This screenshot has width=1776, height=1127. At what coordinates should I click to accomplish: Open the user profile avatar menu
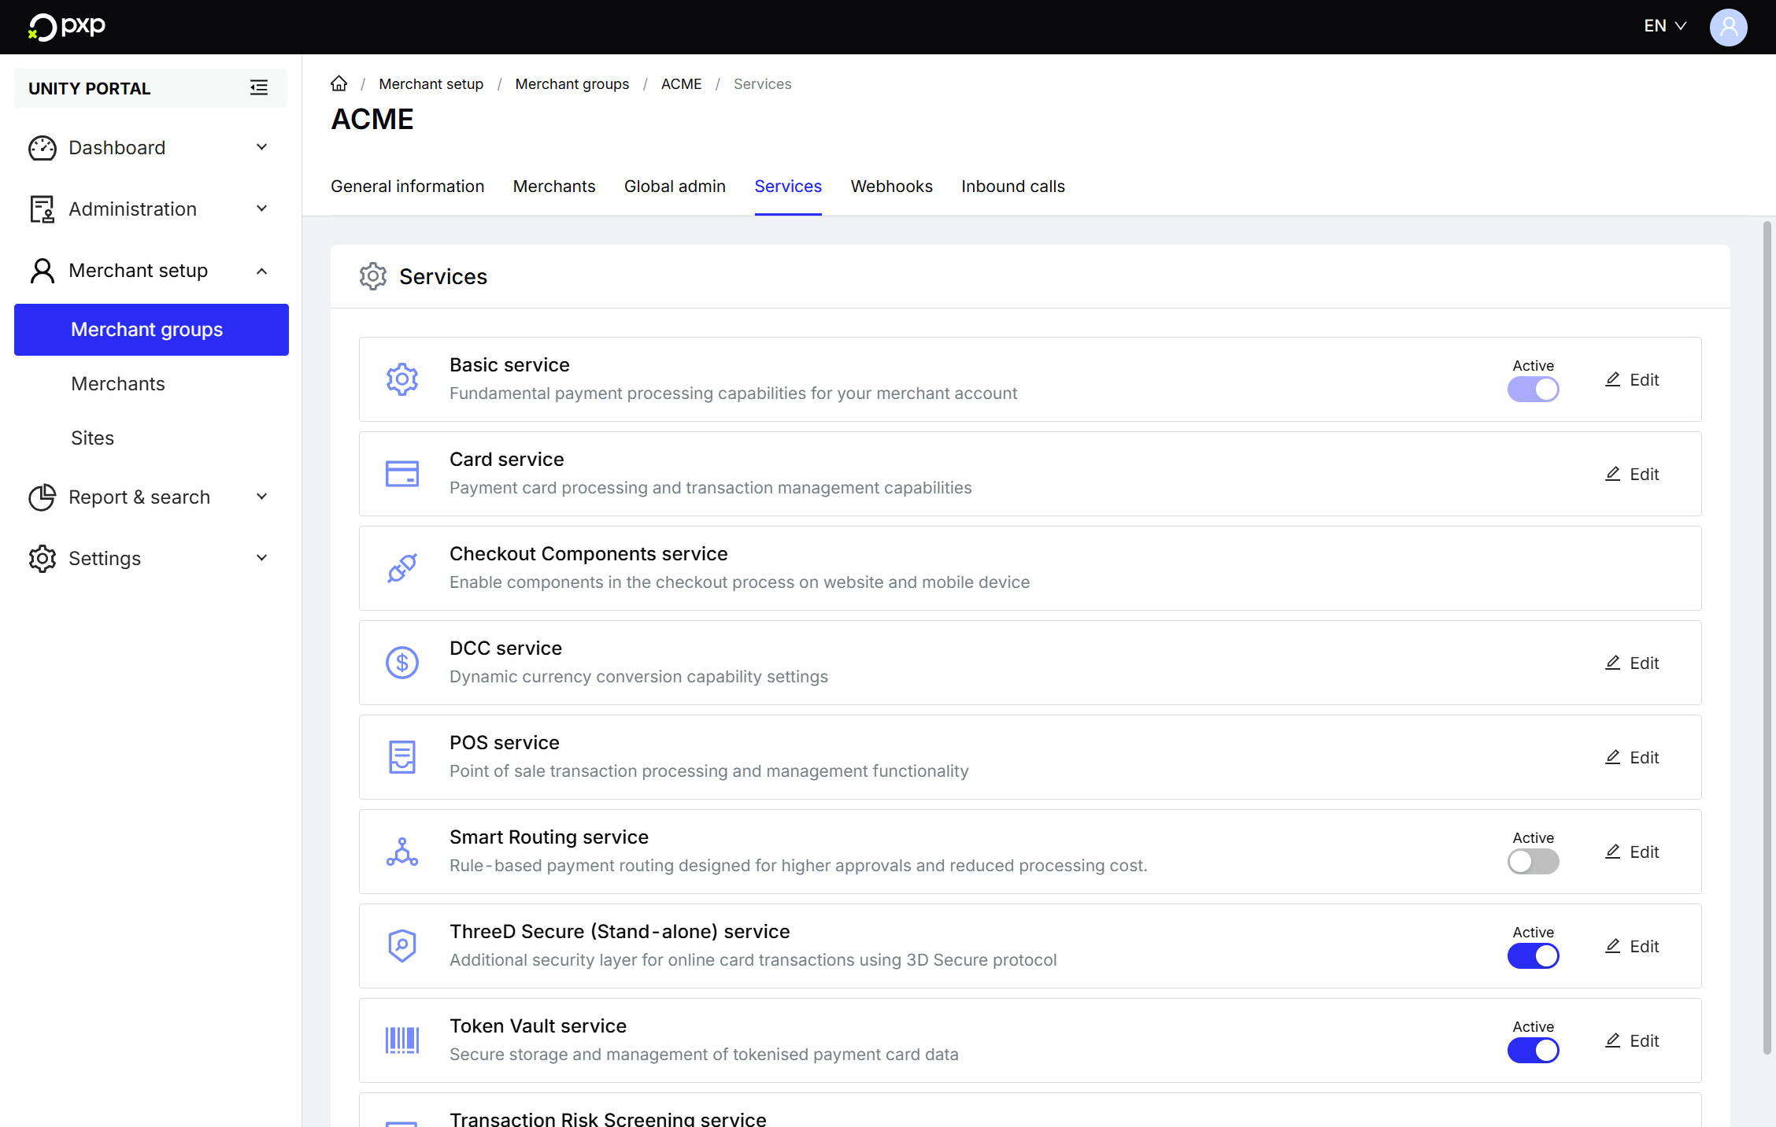click(1728, 27)
